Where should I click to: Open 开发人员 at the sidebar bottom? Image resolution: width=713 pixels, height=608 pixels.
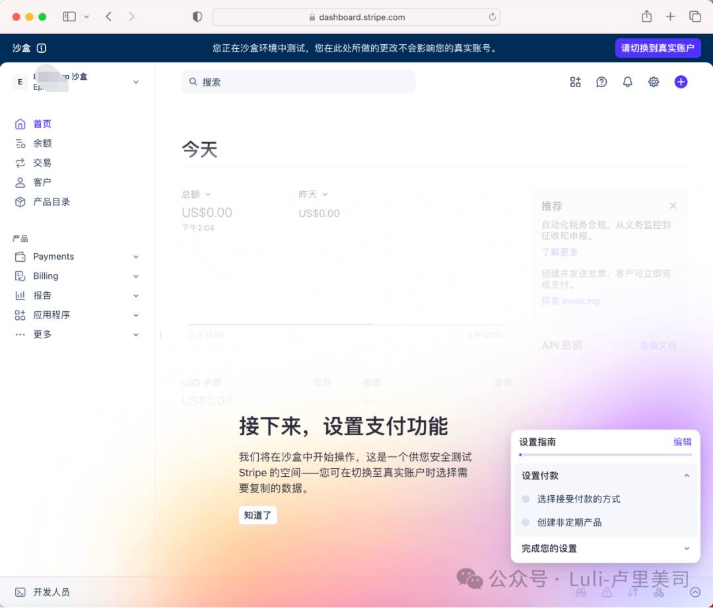tap(51, 592)
